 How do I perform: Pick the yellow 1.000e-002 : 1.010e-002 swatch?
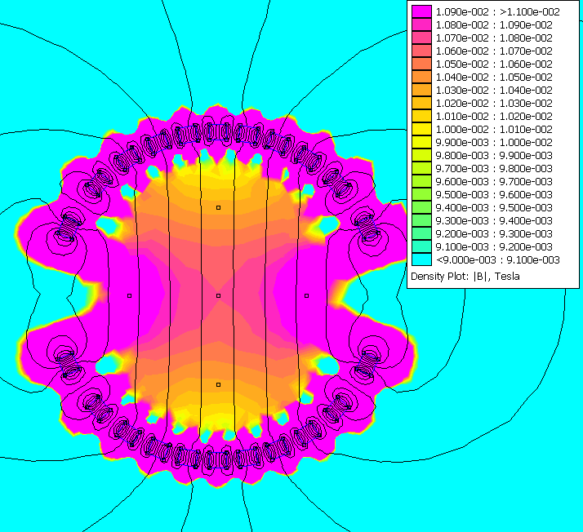pyautogui.click(x=421, y=130)
